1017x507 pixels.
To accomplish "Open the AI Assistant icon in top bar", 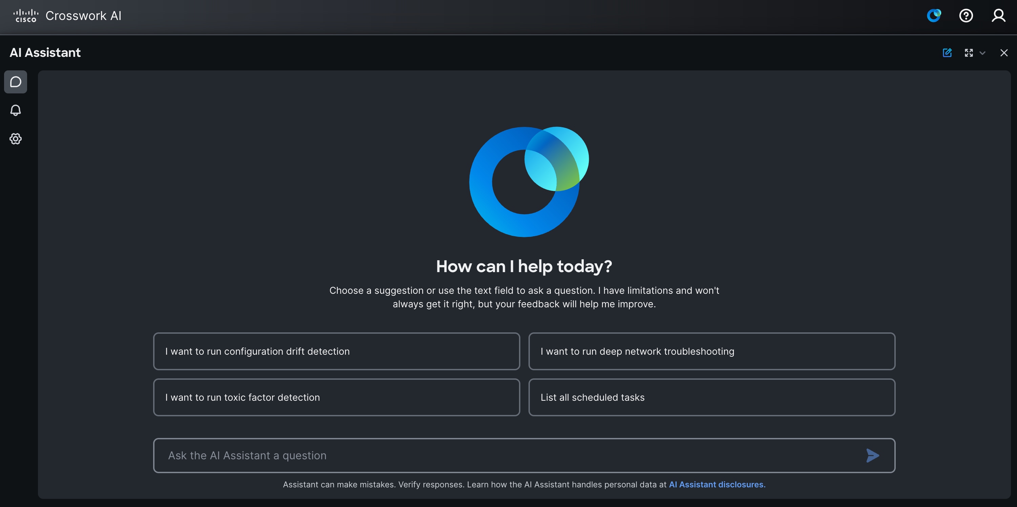I will [x=934, y=16].
